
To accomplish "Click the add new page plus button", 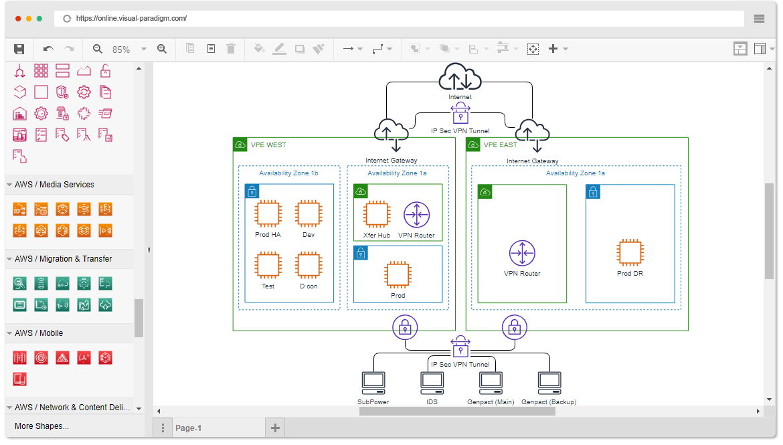I will coord(274,426).
